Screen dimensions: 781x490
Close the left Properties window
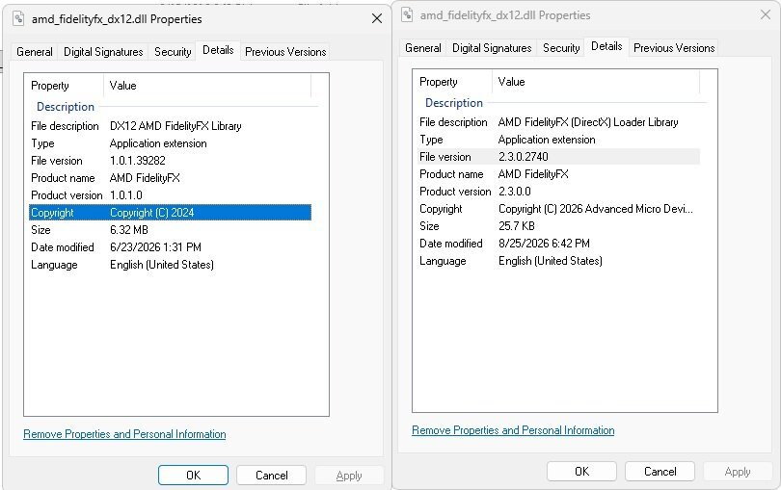[377, 19]
